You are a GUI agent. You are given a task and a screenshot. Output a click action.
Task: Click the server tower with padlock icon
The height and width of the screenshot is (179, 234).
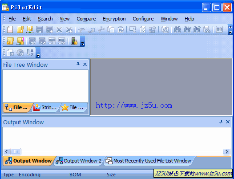coord(74,41)
